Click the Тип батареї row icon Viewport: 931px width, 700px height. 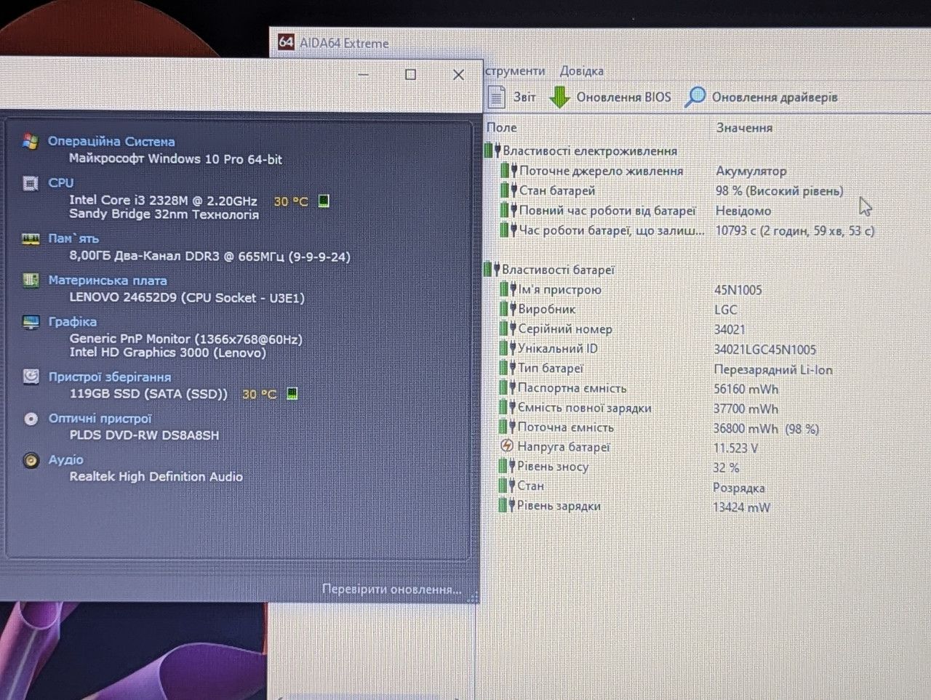(507, 369)
